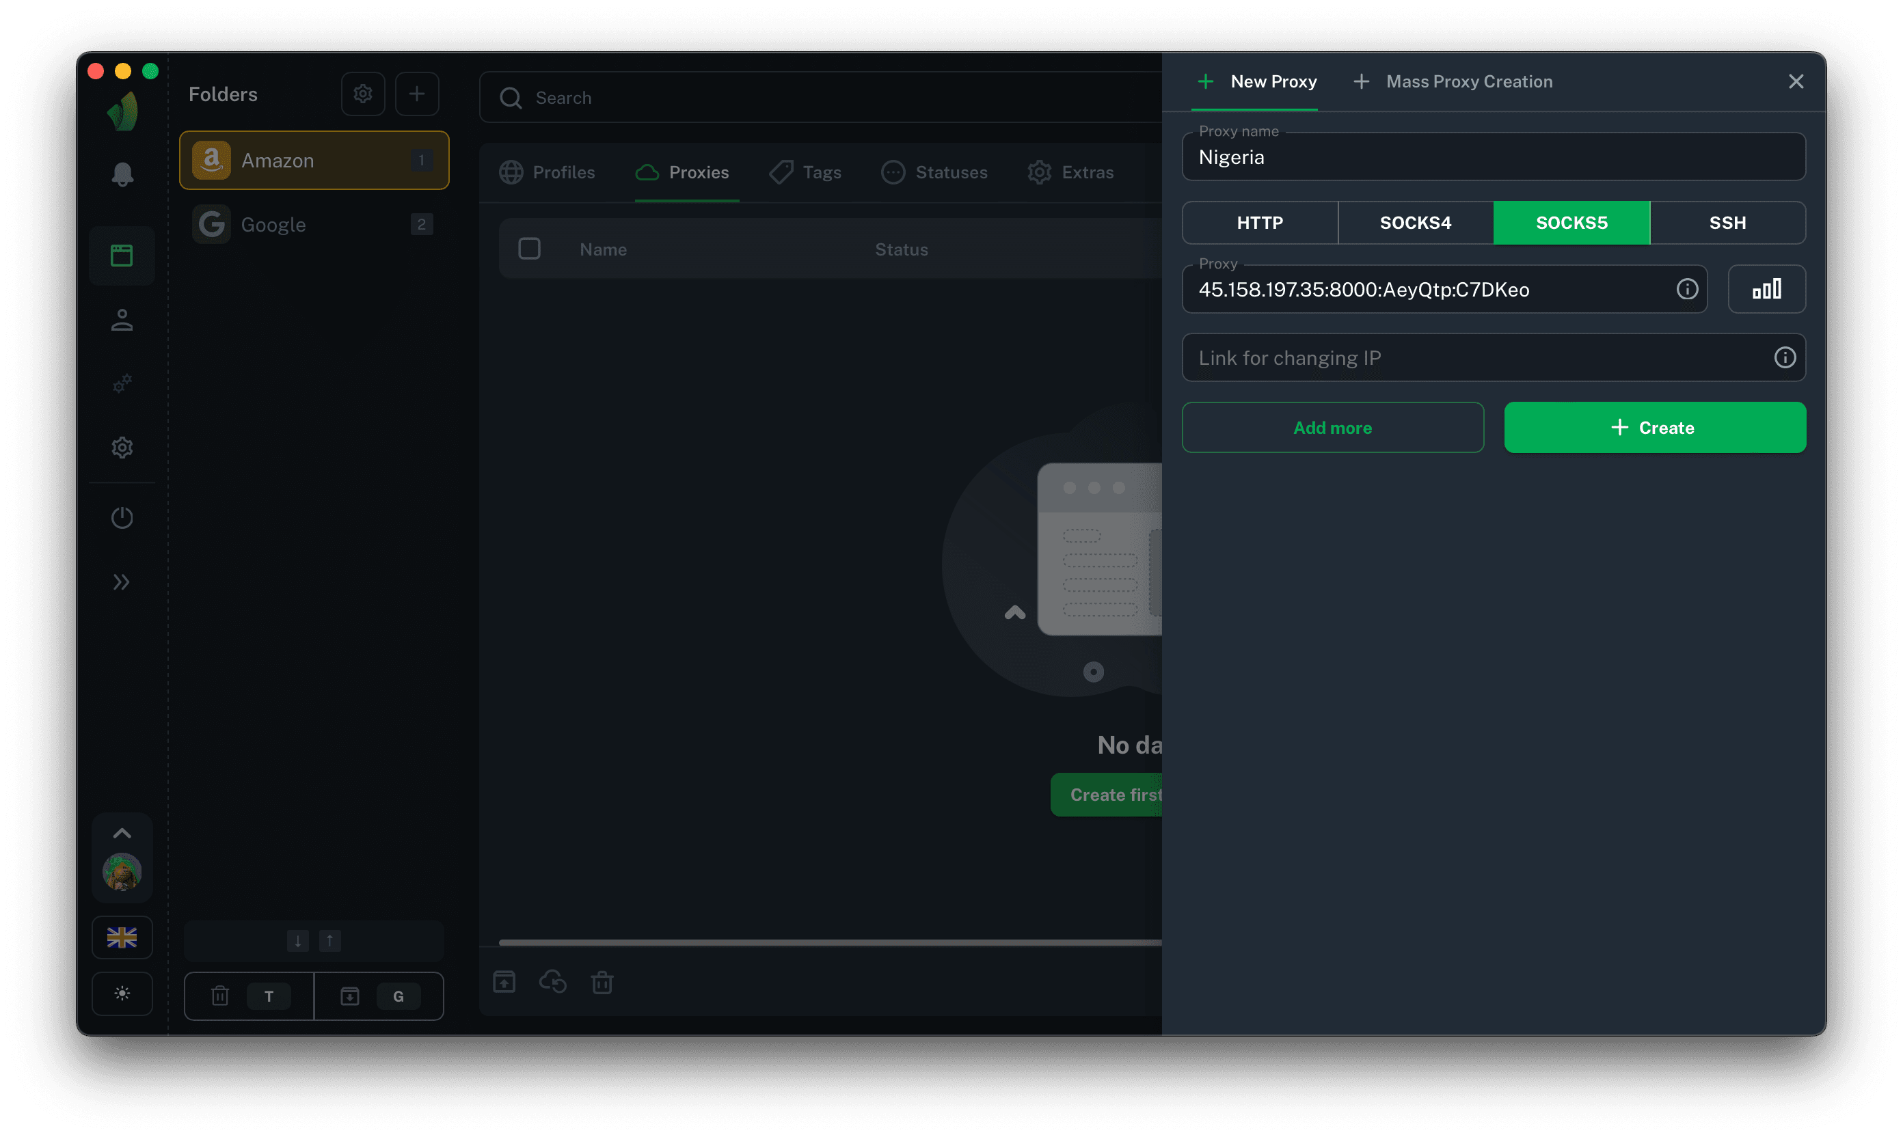
Task: Open the browser profiles window icon
Action: [x=122, y=256]
